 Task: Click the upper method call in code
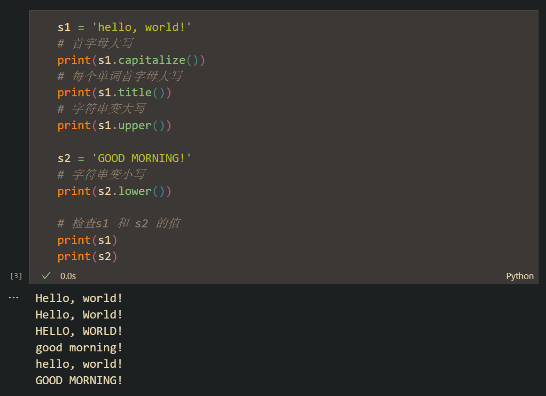pos(135,125)
